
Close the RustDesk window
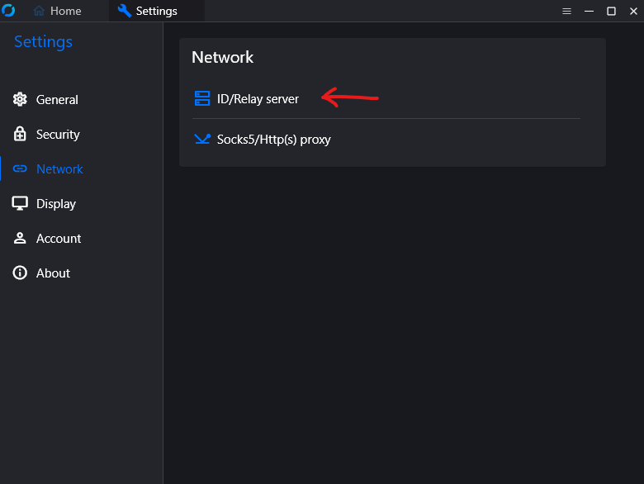pos(632,11)
